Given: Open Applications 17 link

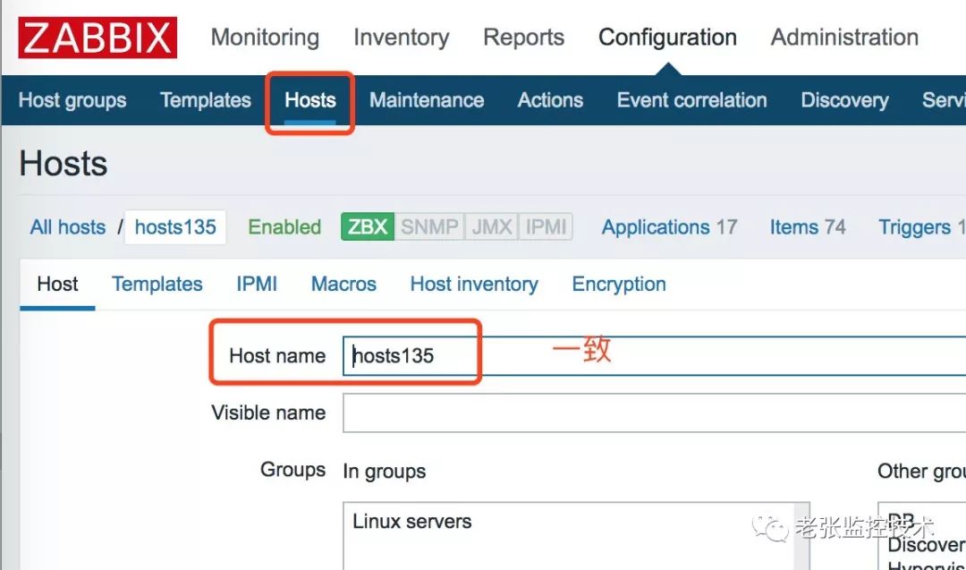Looking at the screenshot, I should point(669,227).
